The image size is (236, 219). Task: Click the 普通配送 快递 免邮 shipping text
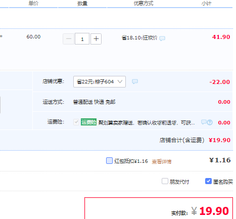click(x=94, y=102)
